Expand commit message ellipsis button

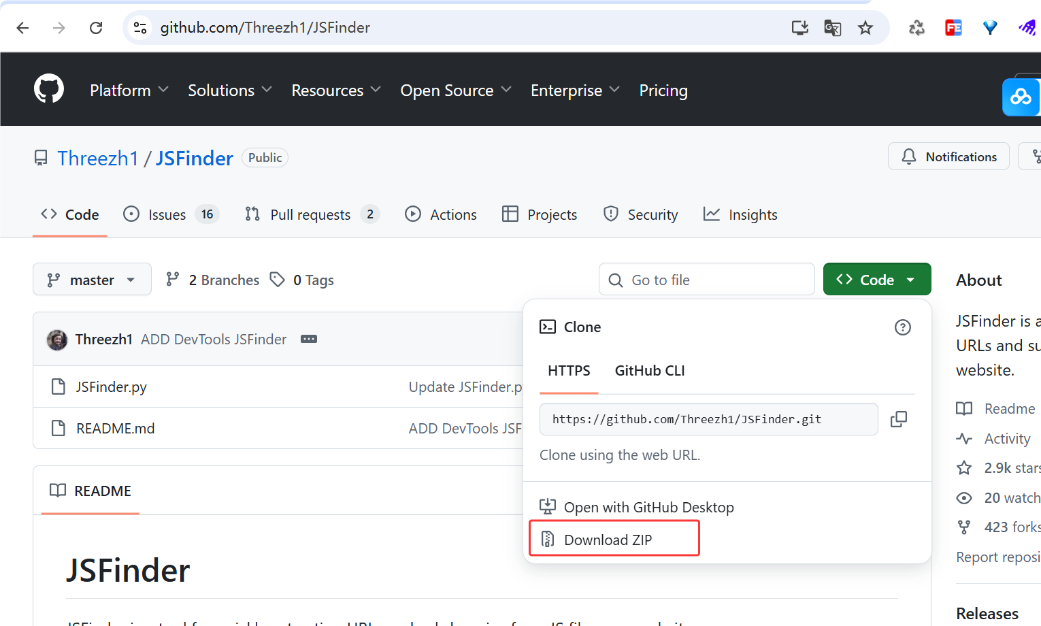(x=309, y=339)
